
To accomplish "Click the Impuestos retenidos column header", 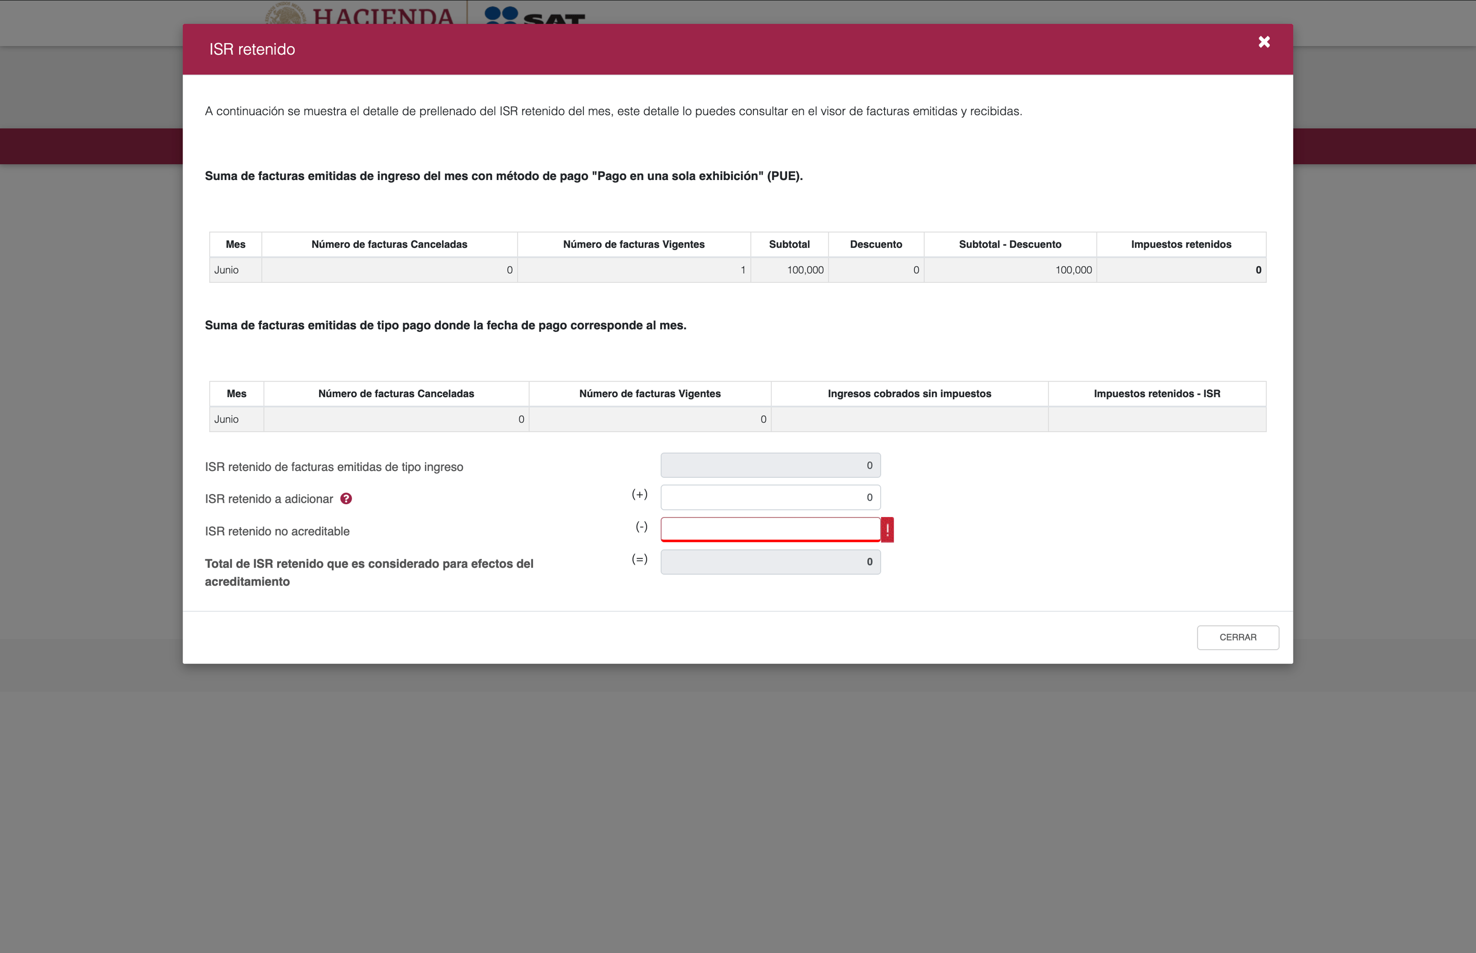I will (x=1180, y=244).
